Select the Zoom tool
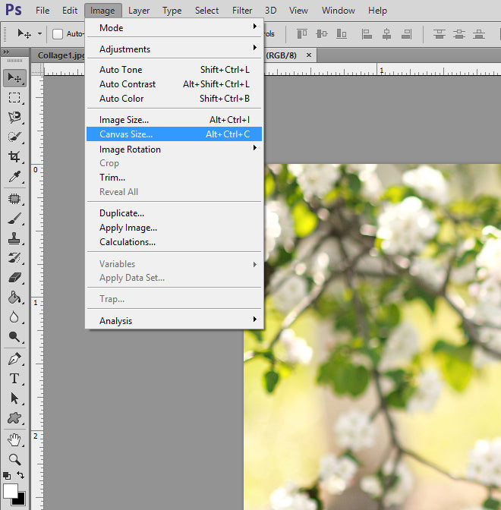501x510 pixels. pos(14,459)
